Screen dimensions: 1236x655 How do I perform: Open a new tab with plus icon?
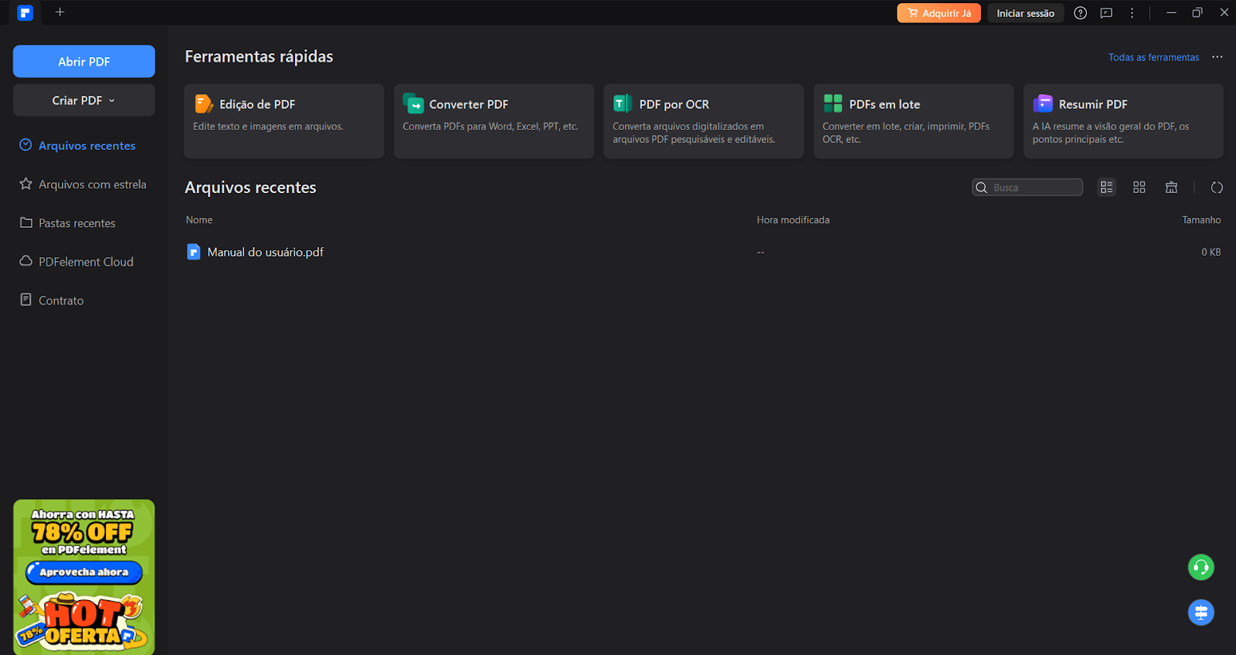59,12
